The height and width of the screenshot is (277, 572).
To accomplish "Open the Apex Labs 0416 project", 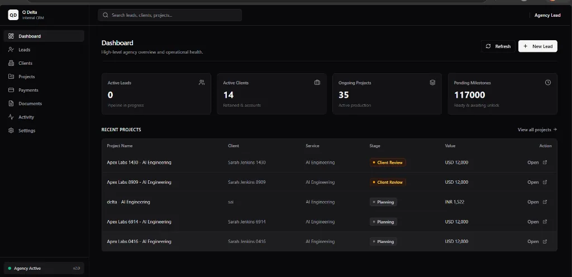I will [537, 241].
